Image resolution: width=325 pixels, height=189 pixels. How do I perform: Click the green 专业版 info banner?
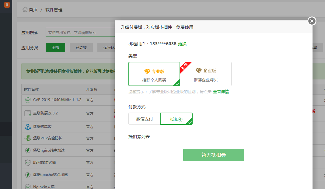[x=68, y=71]
